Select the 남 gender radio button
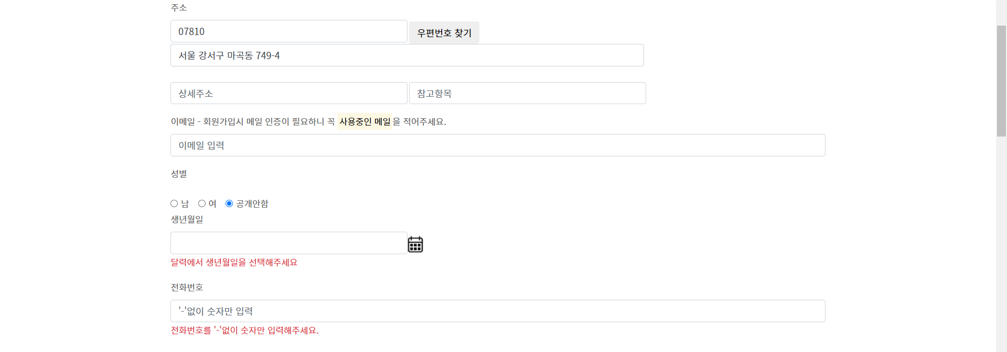 (x=174, y=203)
